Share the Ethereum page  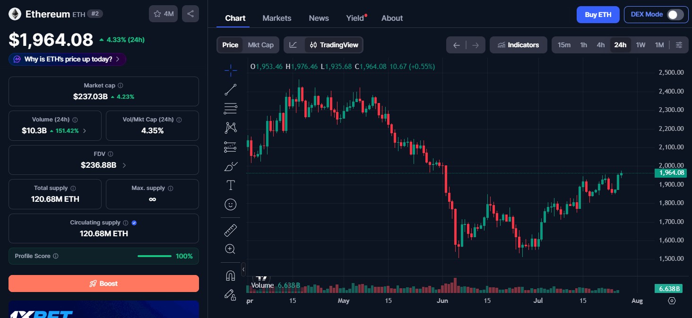tap(190, 14)
